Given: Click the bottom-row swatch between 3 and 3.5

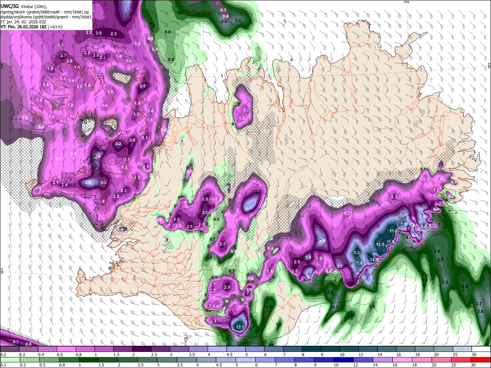Looking at the screenshot, I should 168,360.
